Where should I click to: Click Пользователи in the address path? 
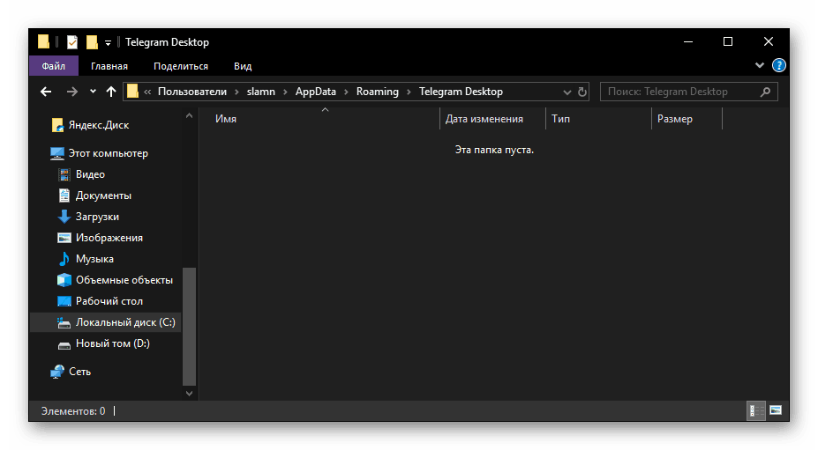(x=192, y=92)
